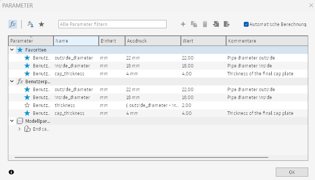Click the mm unit cell in thickness row
This screenshot has width=315, height=180.
[x=104, y=105]
